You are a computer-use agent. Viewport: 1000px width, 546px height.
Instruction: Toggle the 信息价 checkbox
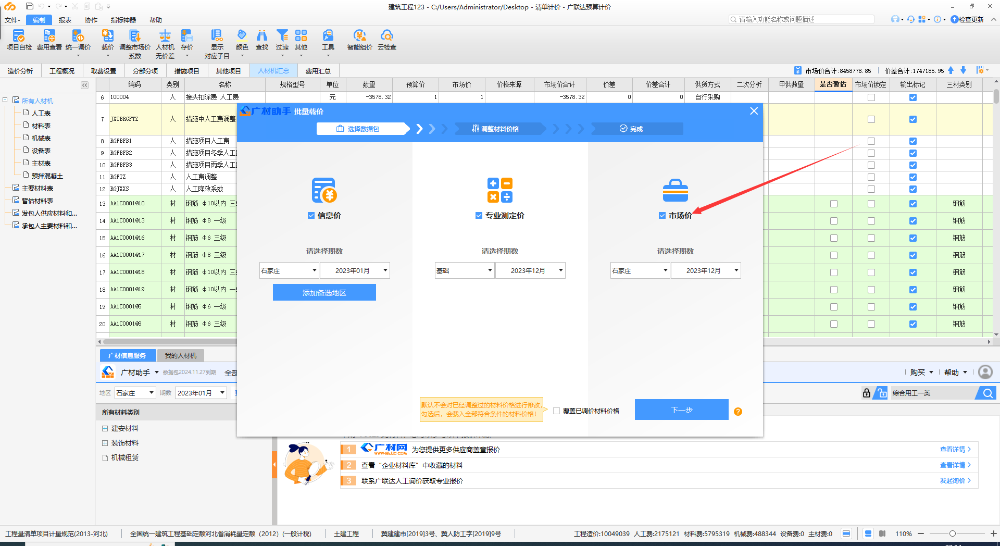[x=311, y=215]
